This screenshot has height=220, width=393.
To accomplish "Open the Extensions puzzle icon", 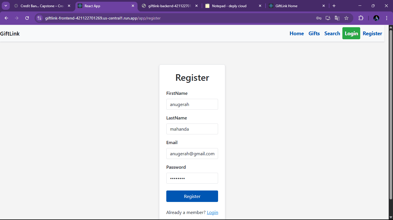I will pos(361,18).
